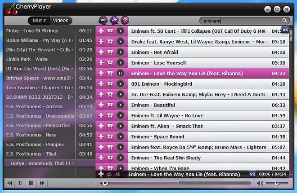297x193 pixels.
Task: Click the VK icon in now-playing bar
Action: click(252, 174)
